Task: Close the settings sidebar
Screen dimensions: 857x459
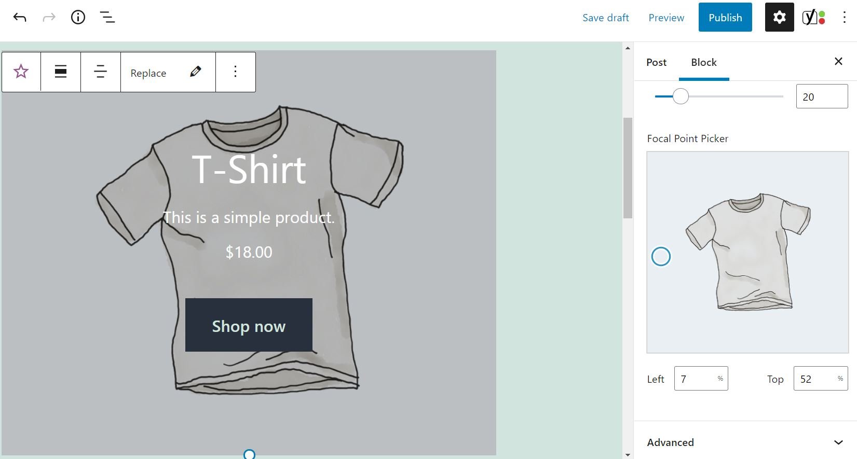Action: point(838,62)
